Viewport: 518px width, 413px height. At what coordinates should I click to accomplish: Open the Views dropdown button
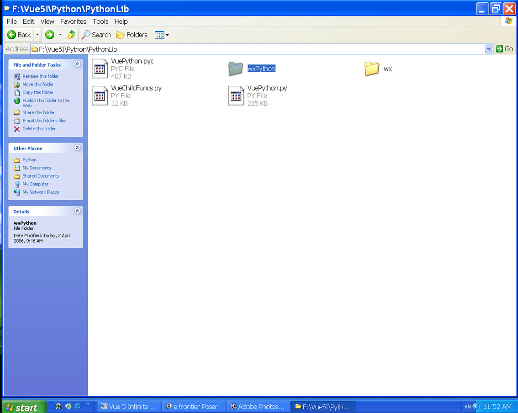click(x=162, y=35)
